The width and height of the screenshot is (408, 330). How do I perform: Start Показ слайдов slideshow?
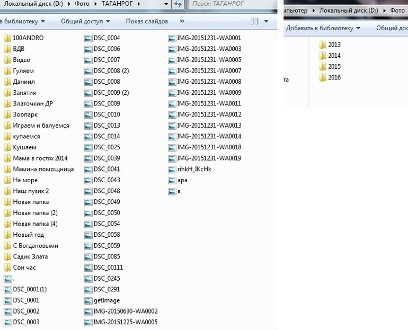click(147, 21)
